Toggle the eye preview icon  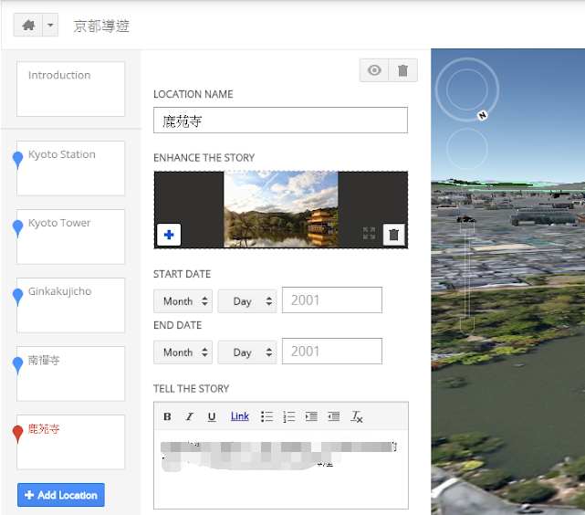pos(374,71)
